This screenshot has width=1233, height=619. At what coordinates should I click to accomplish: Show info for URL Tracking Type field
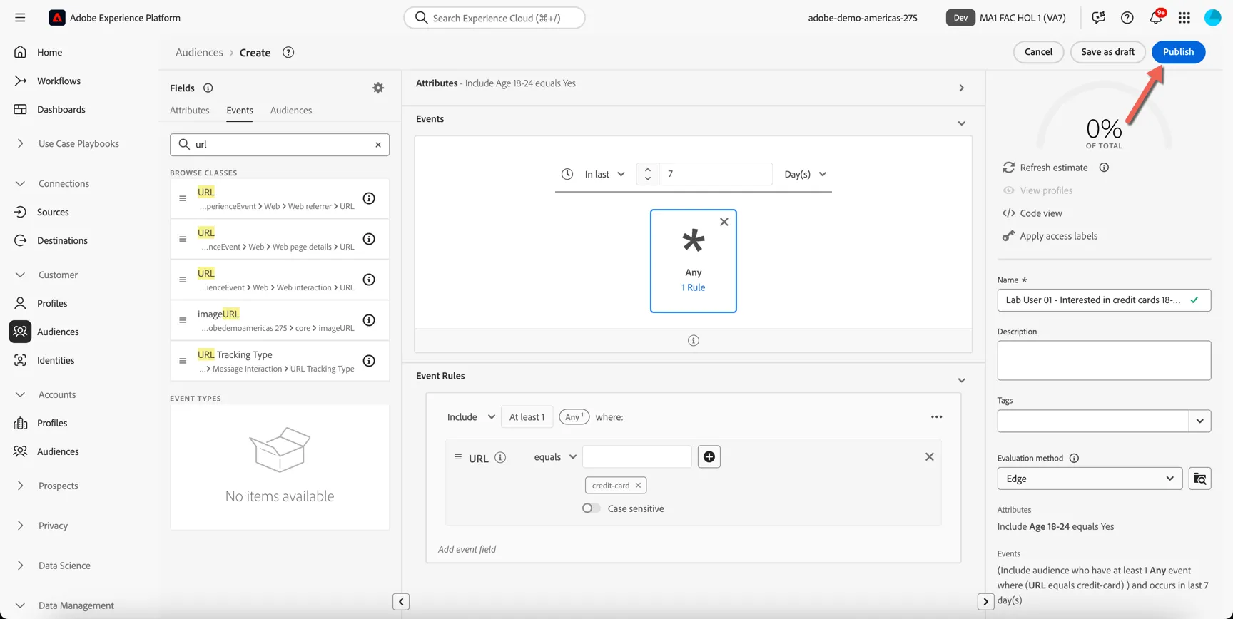[x=369, y=361]
